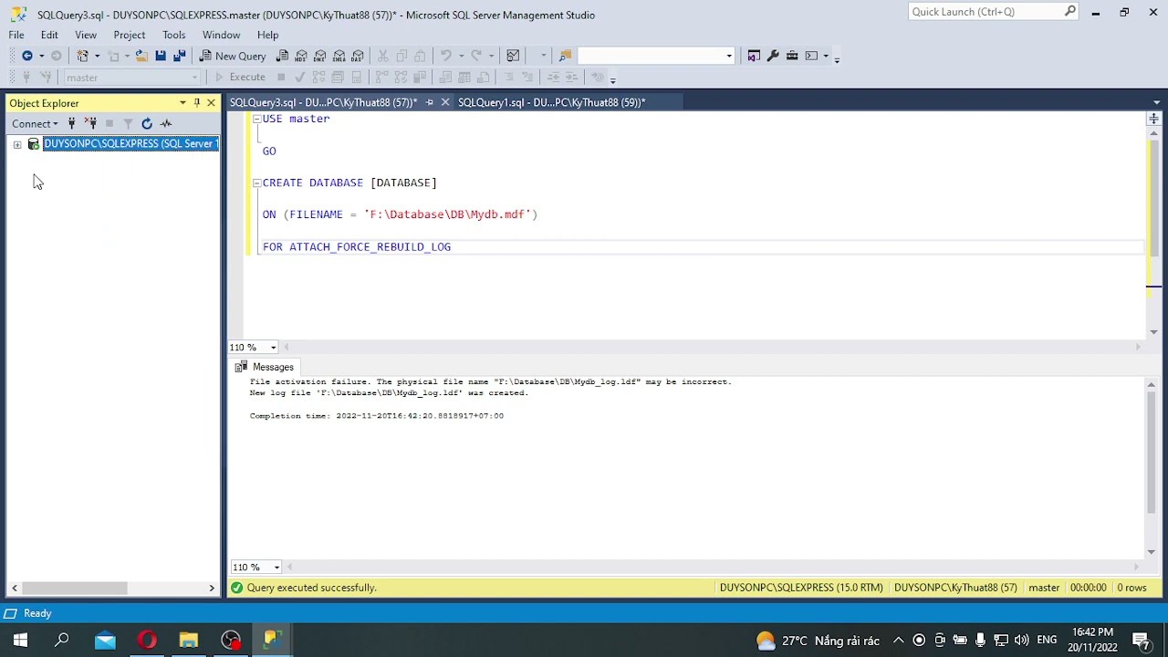The width and height of the screenshot is (1168, 657).
Task: Open the Messages pane 110 % zoom dropdown
Action: pyautogui.click(x=276, y=568)
